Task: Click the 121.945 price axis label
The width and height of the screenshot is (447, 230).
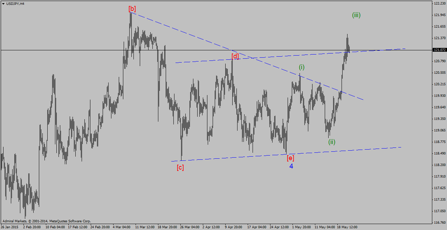Action: 439,15
